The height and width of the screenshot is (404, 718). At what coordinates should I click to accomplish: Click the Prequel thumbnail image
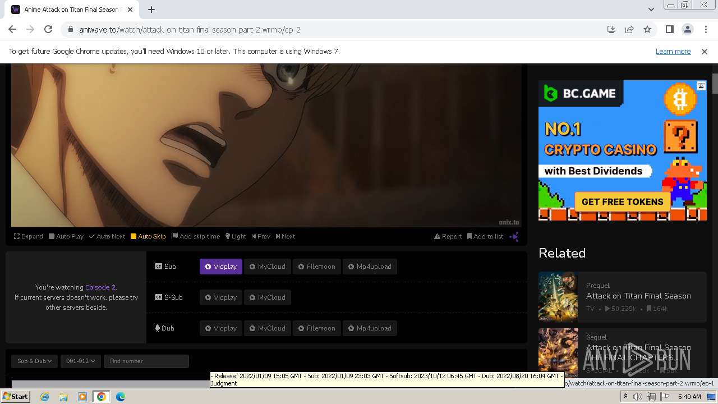558,297
